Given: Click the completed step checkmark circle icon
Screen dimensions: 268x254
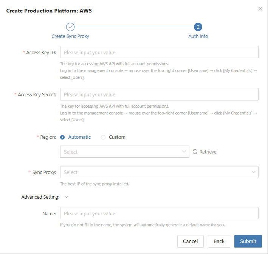Looking at the screenshot, I should 70,27.
